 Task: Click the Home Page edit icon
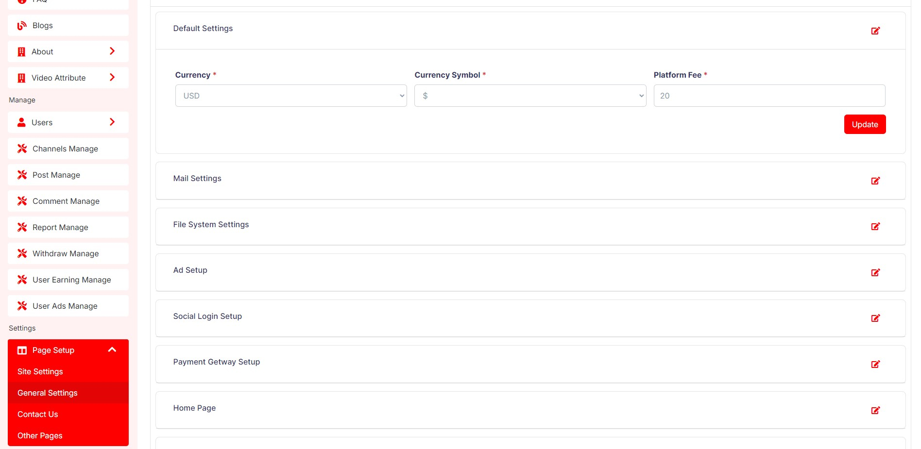click(x=875, y=410)
